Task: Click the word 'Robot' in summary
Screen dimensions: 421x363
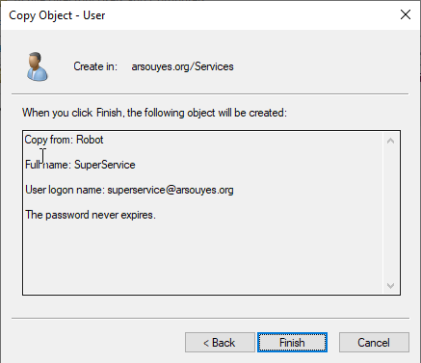Action: (90, 140)
